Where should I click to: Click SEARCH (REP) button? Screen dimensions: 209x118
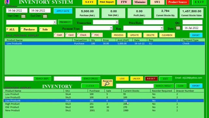click(x=42, y=79)
